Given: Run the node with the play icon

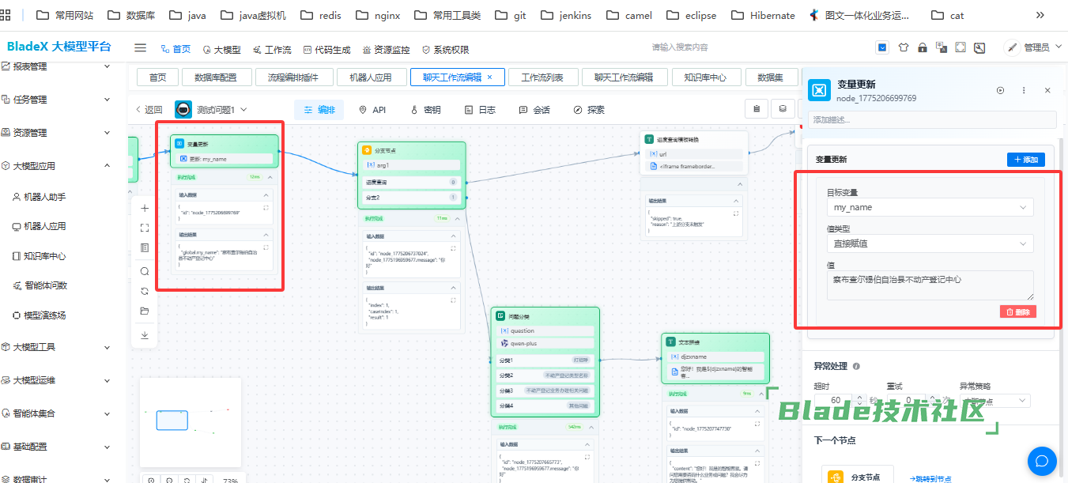Looking at the screenshot, I should (x=1000, y=91).
